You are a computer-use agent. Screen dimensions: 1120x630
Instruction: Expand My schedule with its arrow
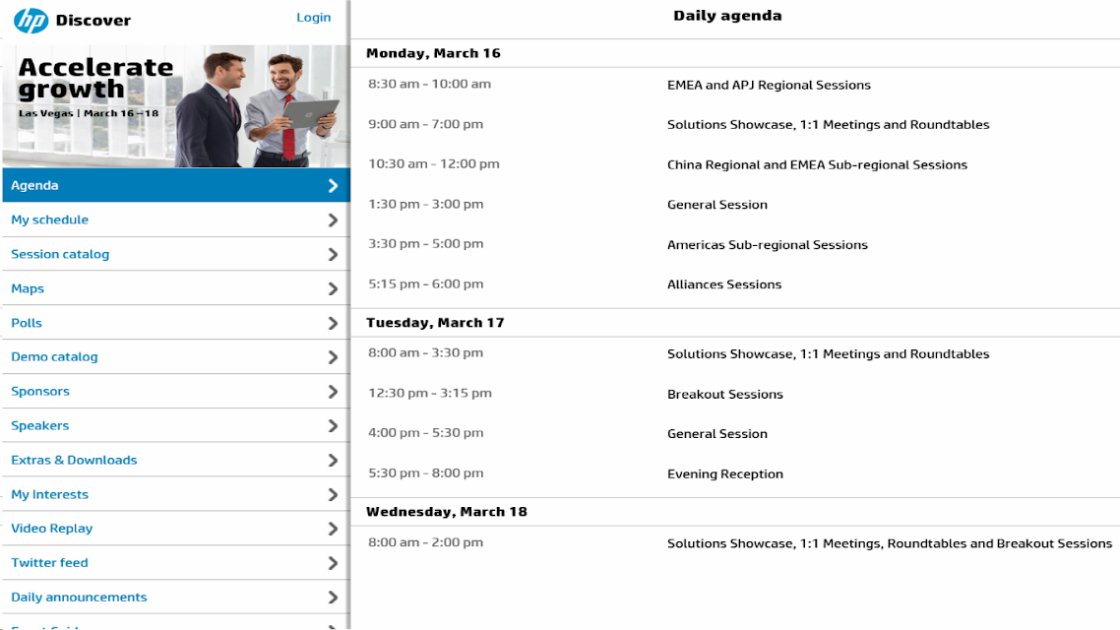point(333,220)
